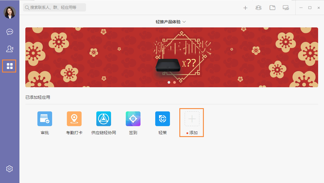
Task: Open the group contacts icon in the toolbar
Action: pos(258,8)
